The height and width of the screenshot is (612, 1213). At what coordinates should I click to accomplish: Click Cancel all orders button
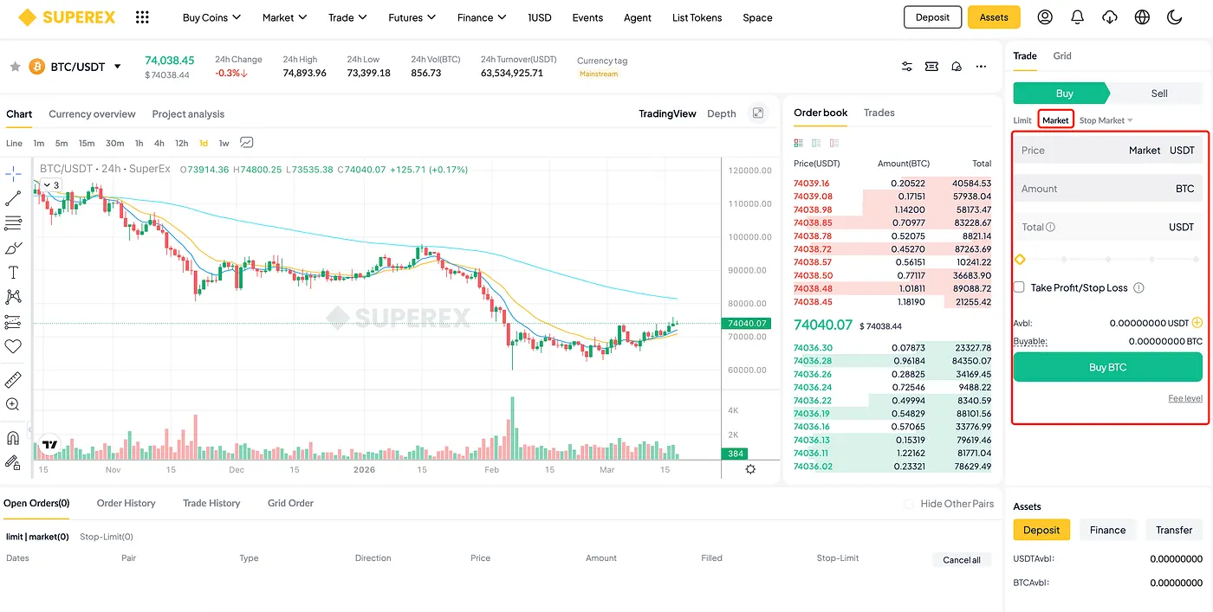tap(962, 560)
